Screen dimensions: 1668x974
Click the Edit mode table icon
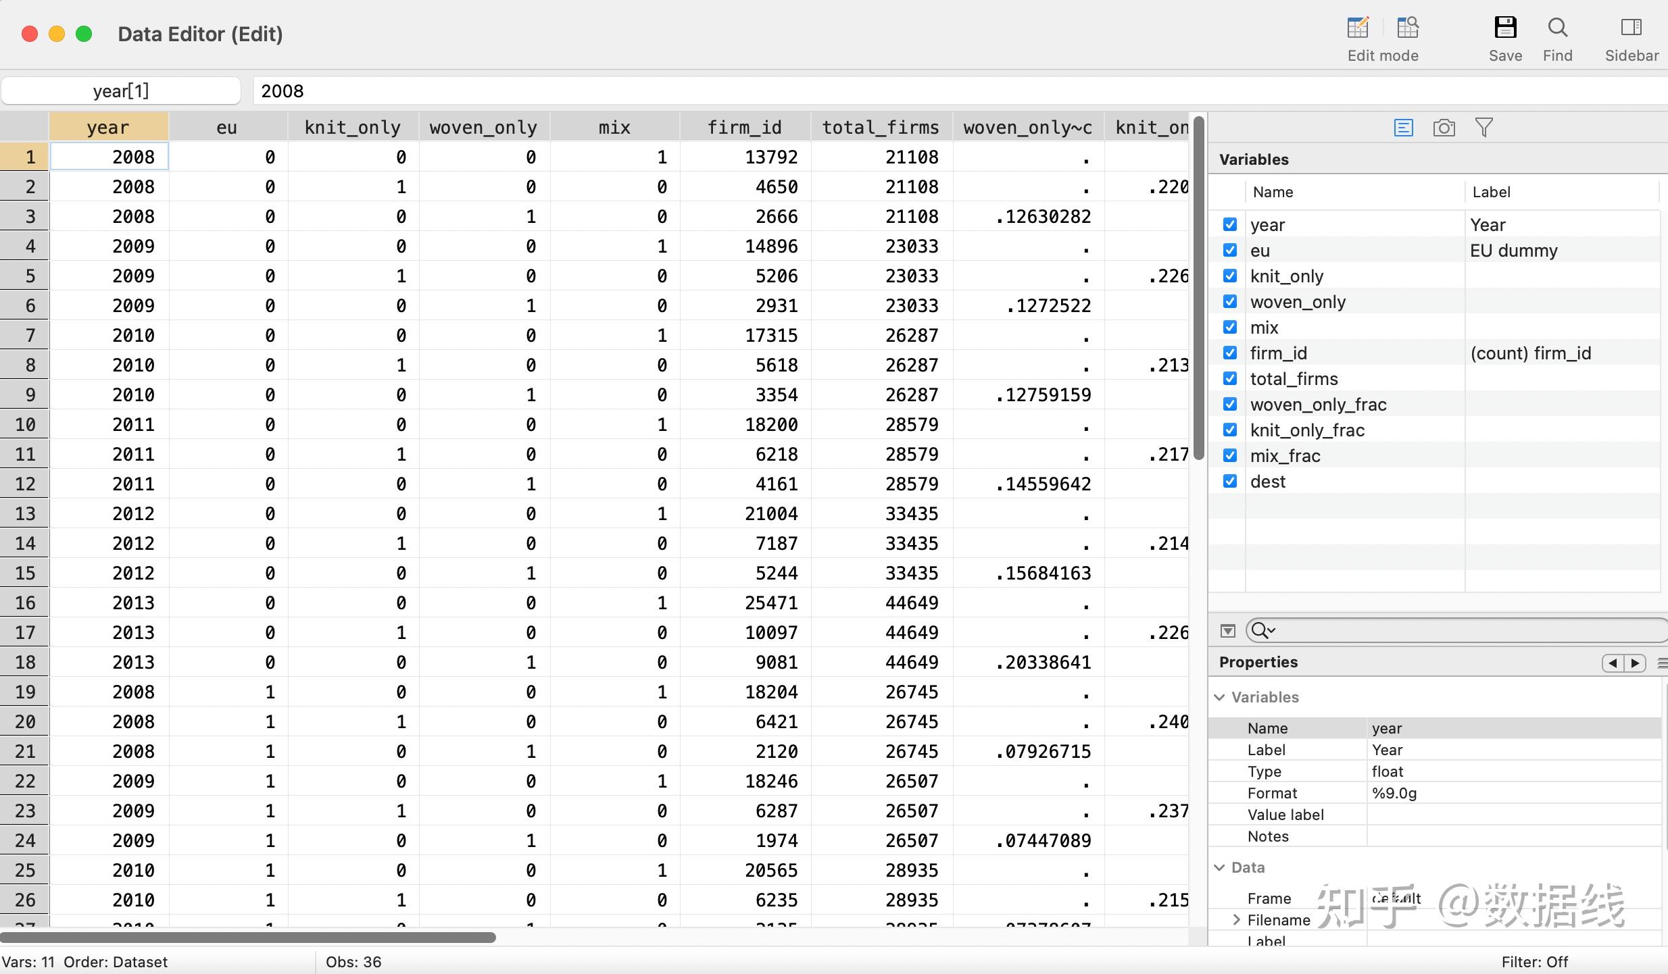click(x=1358, y=28)
